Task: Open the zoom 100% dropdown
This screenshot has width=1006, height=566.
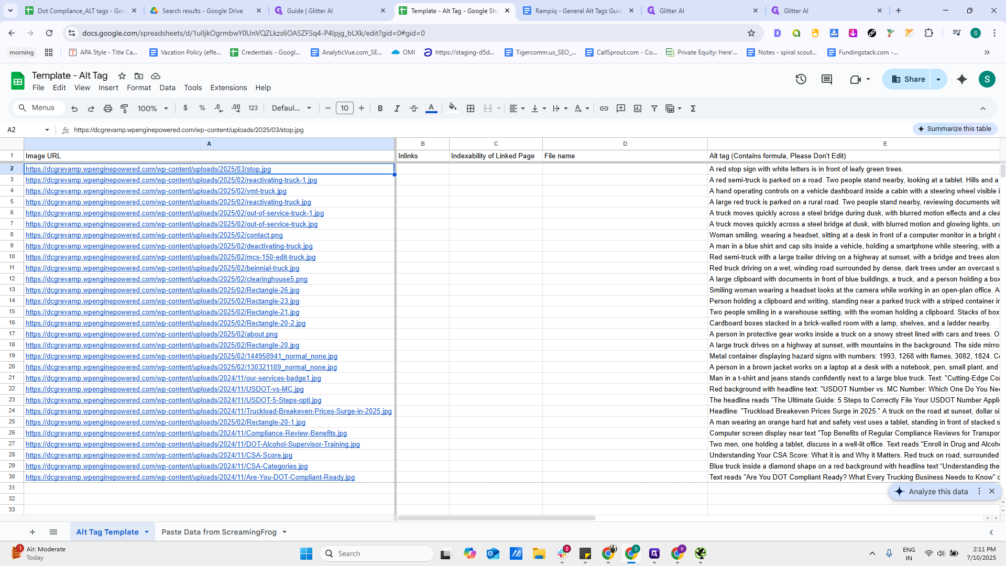Action: pos(152,108)
